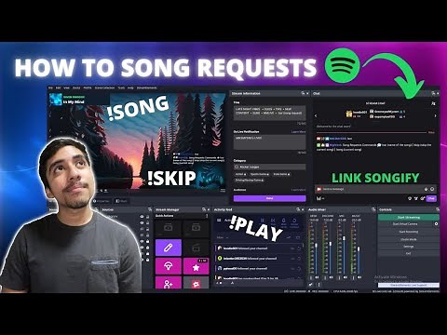The width and height of the screenshot is (447, 335).
Task: Pop out the Chat dock
Action: coord(433,93)
